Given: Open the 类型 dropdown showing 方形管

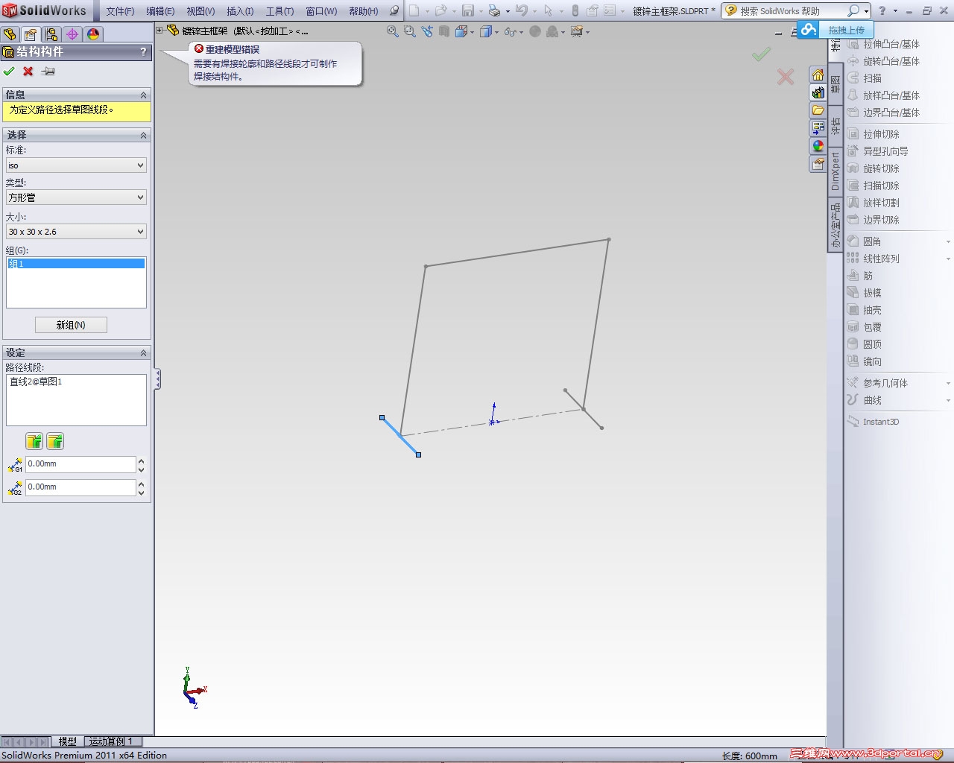Looking at the screenshot, I should (x=76, y=197).
